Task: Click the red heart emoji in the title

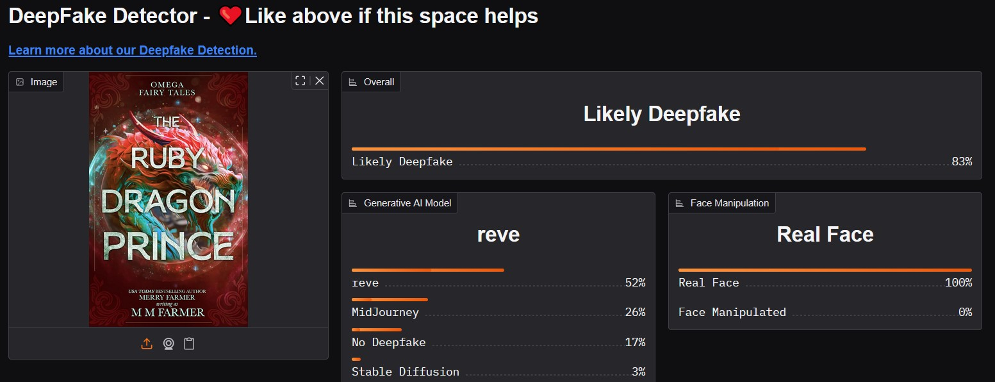Action: coord(229,17)
